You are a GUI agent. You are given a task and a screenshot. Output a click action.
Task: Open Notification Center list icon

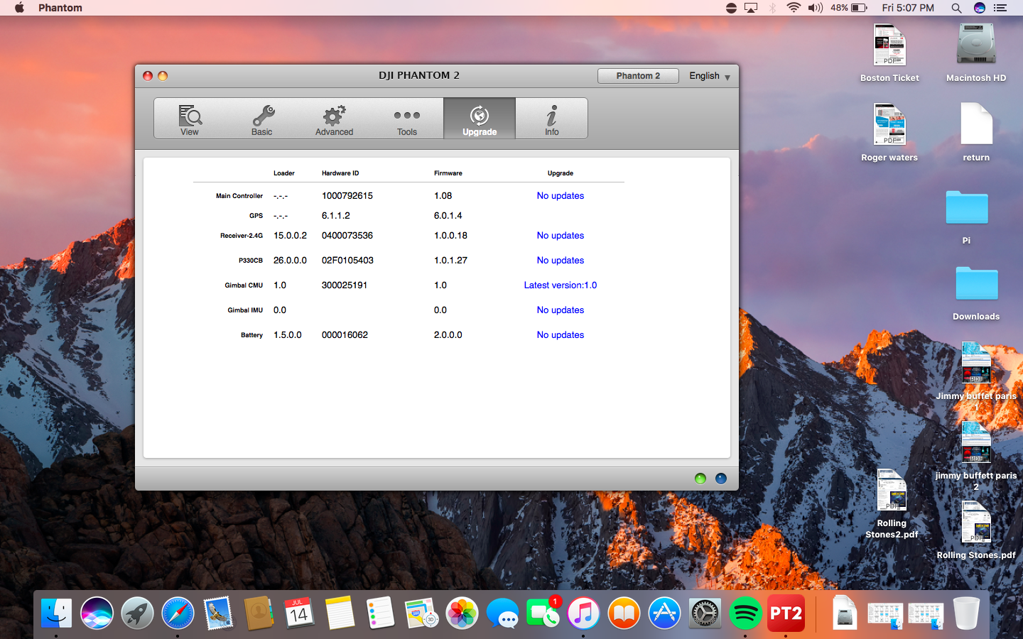[x=1000, y=8]
